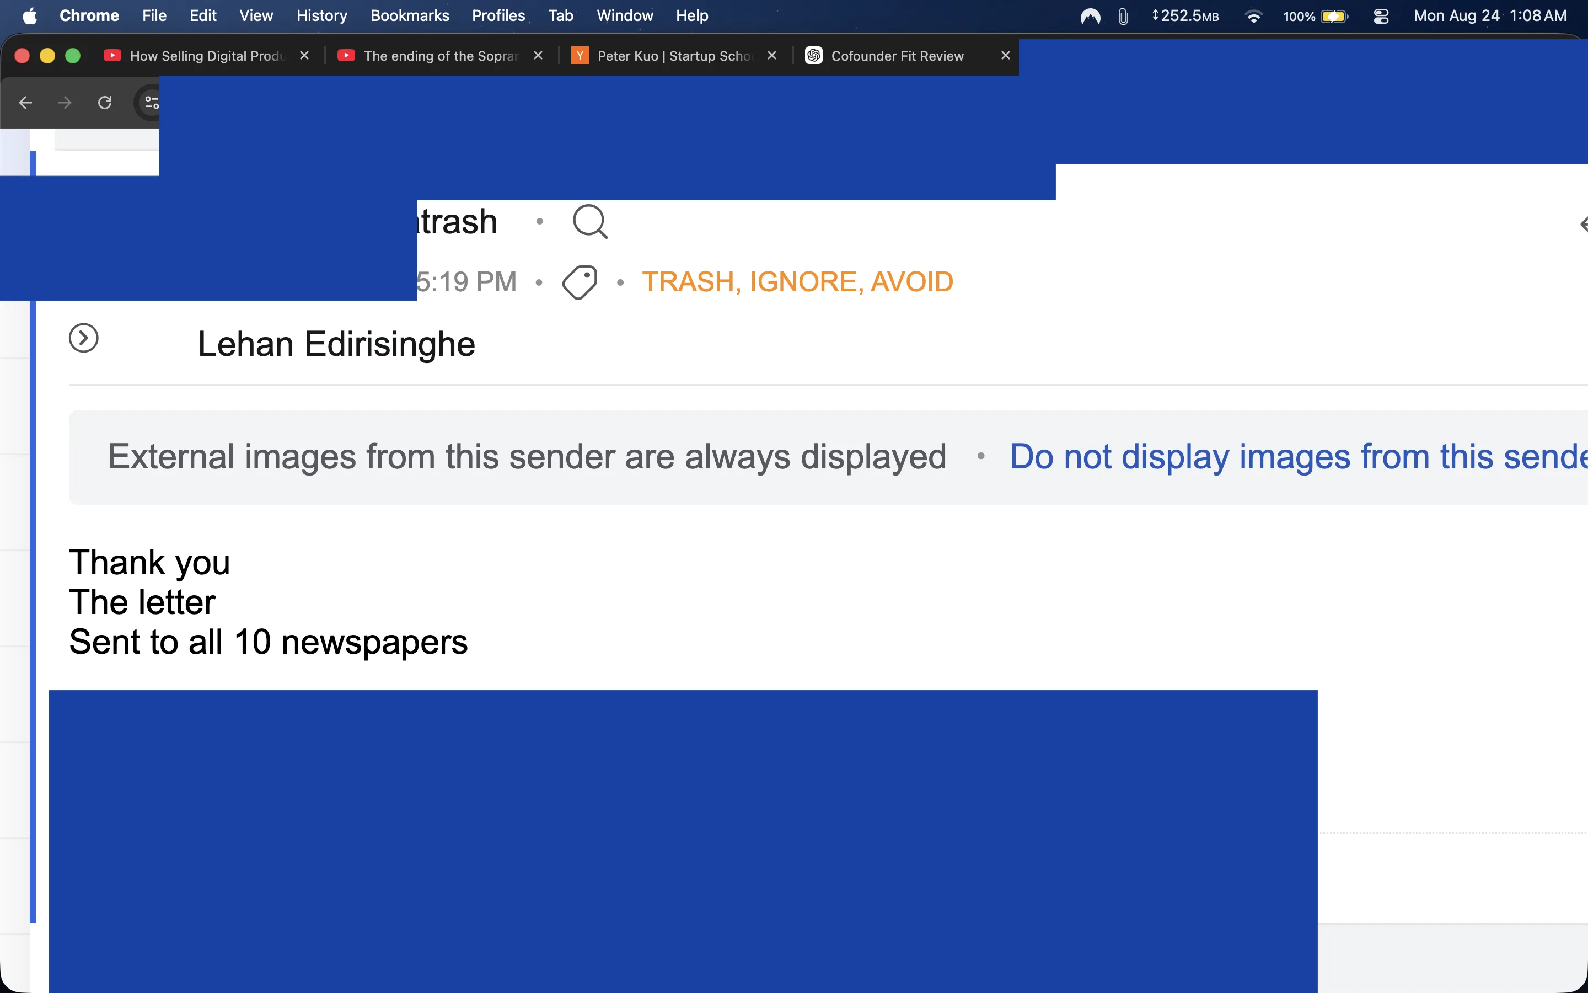Reload the current page

[x=105, y=103]
